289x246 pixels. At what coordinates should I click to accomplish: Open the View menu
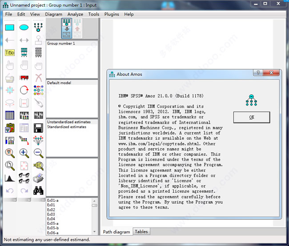[x=35, y=14]
